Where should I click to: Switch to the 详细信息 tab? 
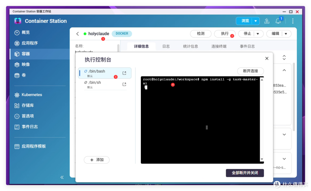[x=141, y=46]
